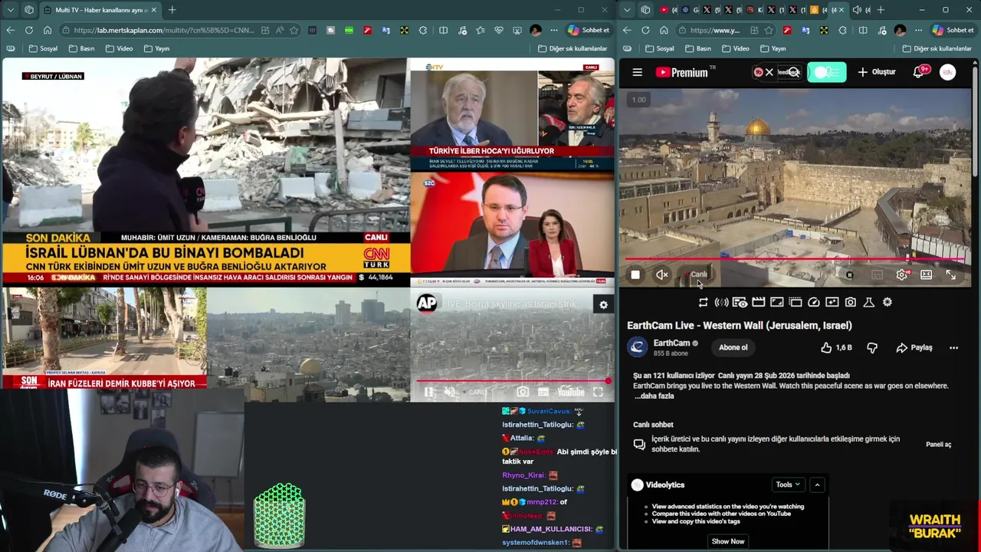Click the aspect frame icon below the YouTube player
The image size is (981, 552).
776,302
